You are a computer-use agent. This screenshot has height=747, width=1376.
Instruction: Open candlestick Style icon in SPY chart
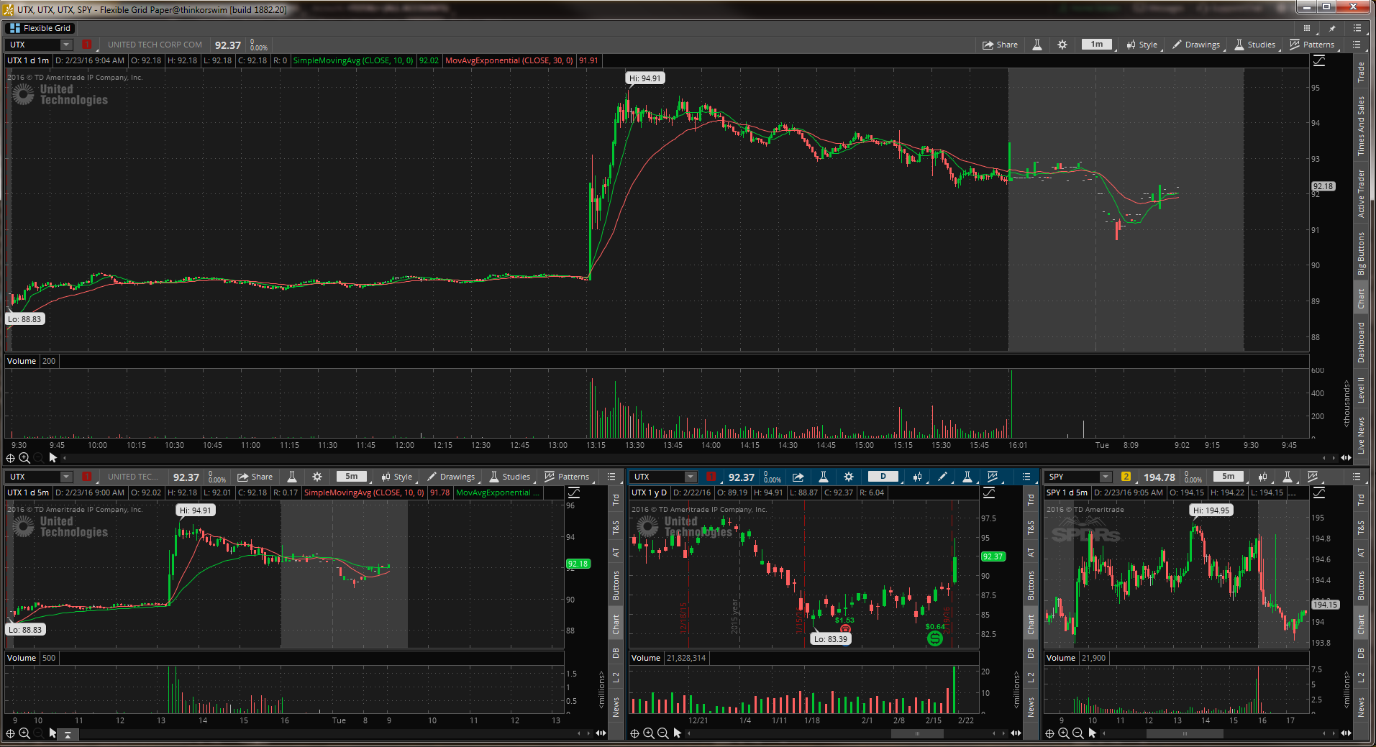tap(1262, 477)
